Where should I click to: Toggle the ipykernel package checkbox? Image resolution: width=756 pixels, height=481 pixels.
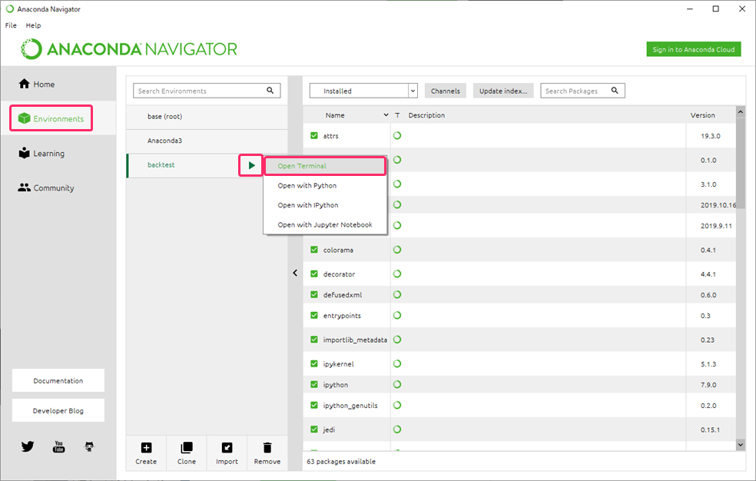[x=314, y=363]
